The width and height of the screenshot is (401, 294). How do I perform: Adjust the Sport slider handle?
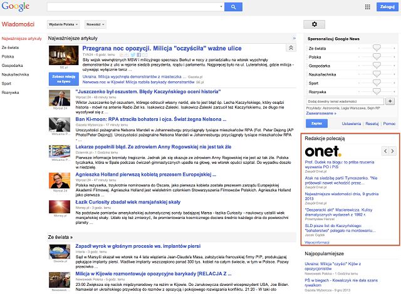377,83
